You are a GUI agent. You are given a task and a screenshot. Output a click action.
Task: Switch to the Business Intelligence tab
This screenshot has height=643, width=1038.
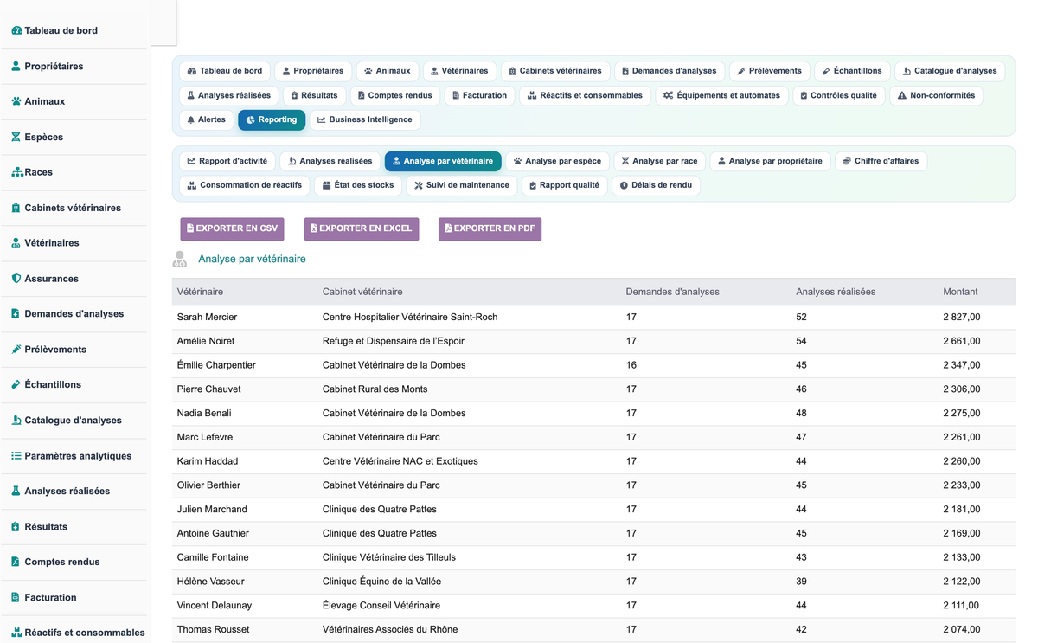364,119
